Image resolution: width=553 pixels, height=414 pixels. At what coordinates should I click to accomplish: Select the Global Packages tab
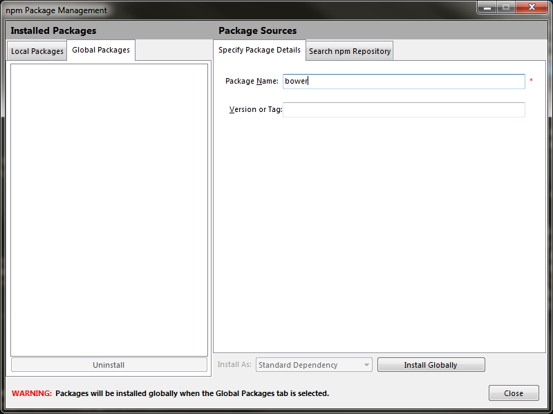(x=101, y=50)
